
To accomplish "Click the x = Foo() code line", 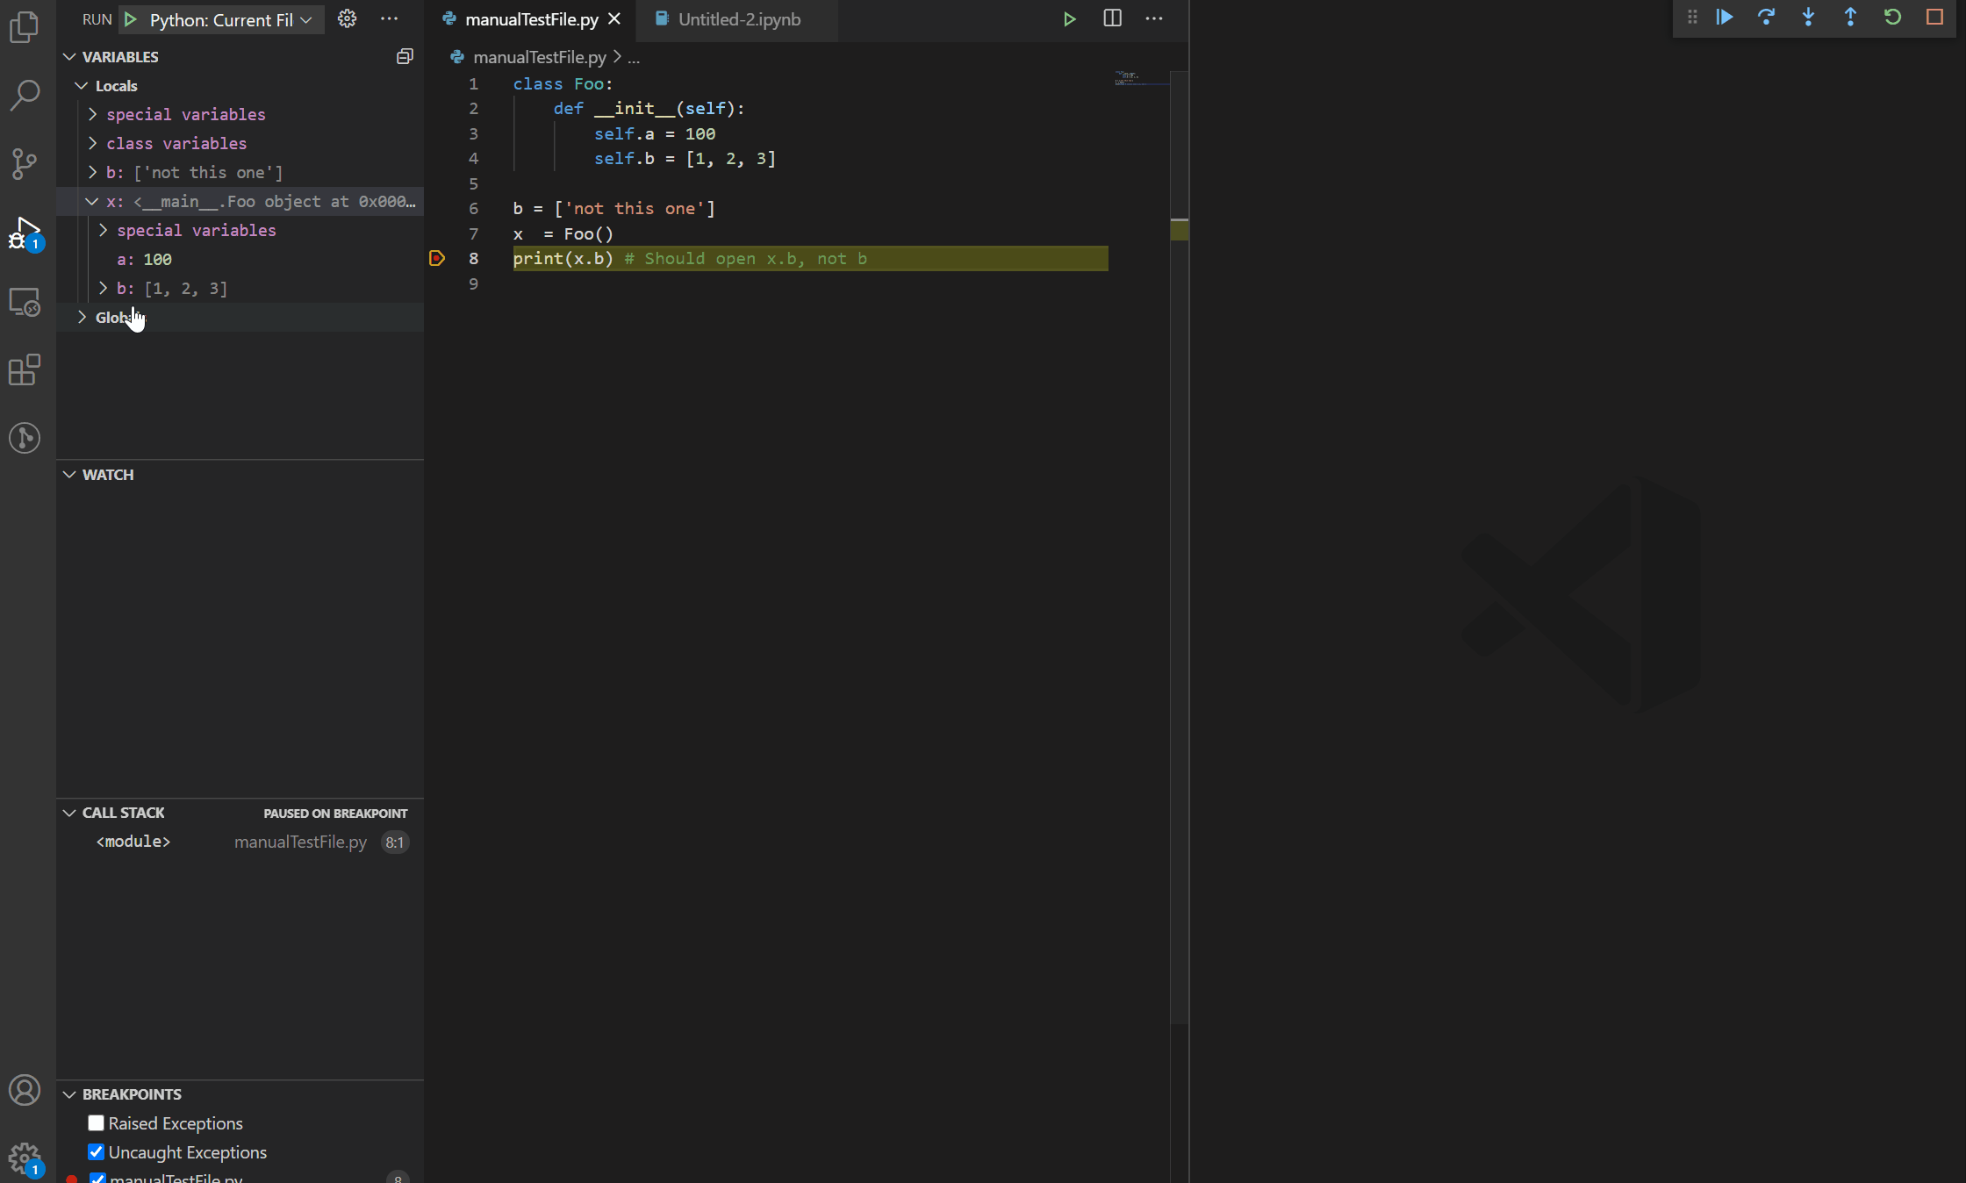I will (563, 233).
